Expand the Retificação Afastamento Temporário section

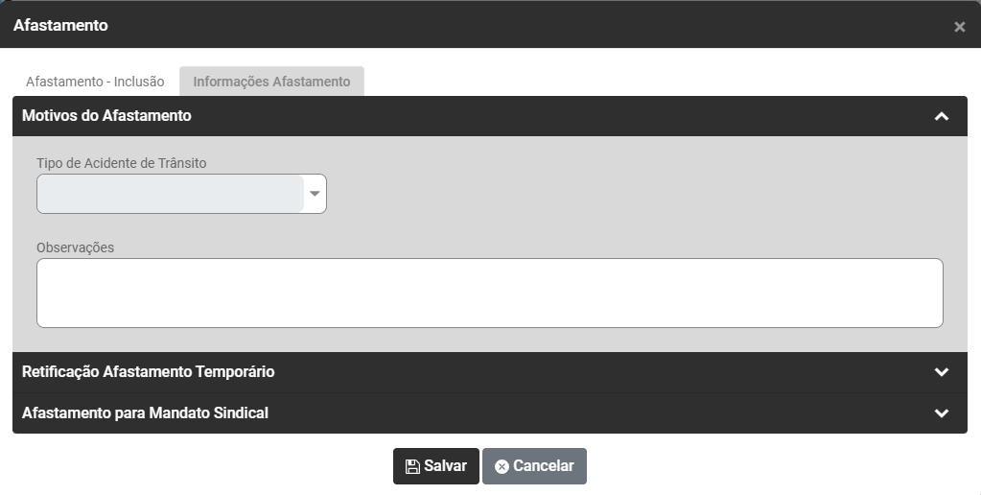point(149,372)
